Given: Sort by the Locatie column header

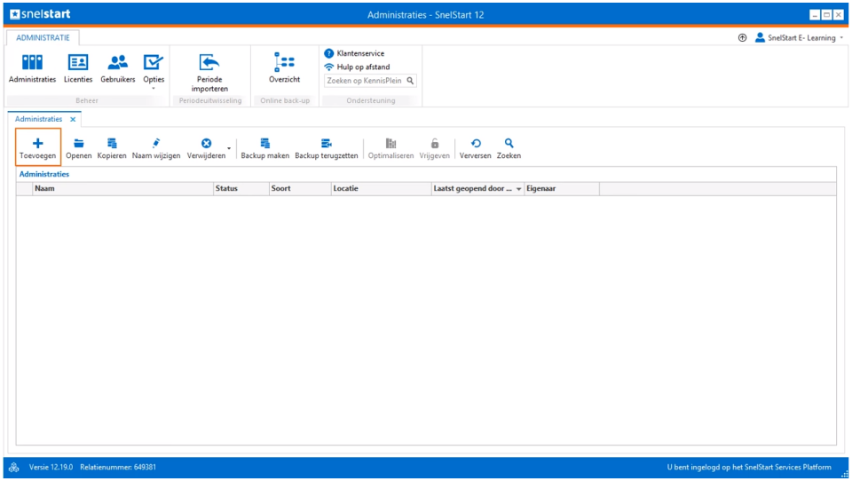Looking at the screenshot, I should (x=381, y=189).
